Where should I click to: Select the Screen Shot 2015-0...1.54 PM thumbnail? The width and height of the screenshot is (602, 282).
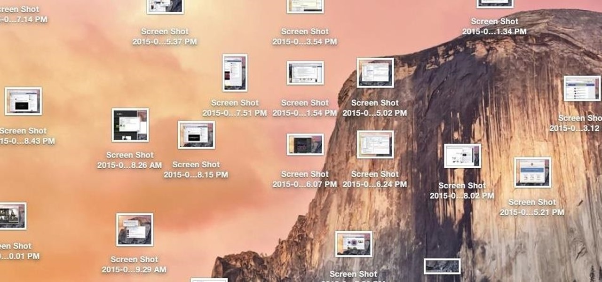click(305, 73)
